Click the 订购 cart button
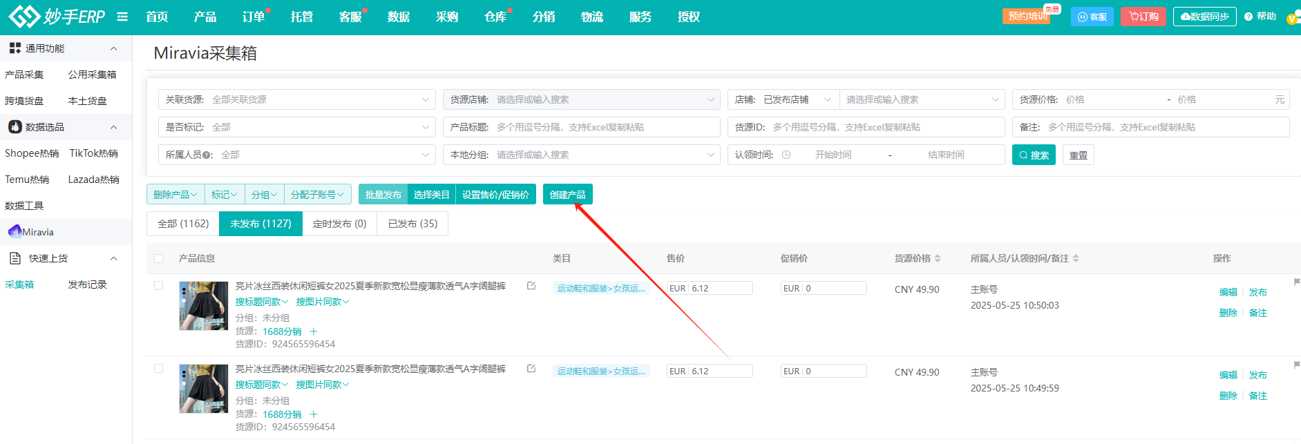1301x444 pixels. coord(1143,17)
